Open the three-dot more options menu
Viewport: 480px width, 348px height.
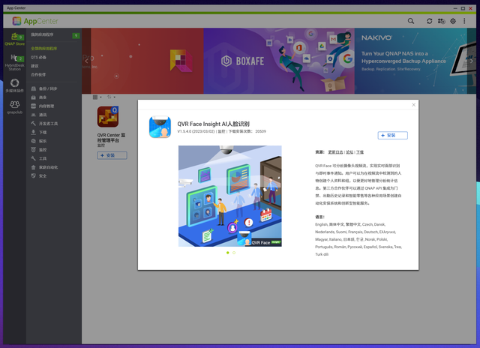click(464, 21)
